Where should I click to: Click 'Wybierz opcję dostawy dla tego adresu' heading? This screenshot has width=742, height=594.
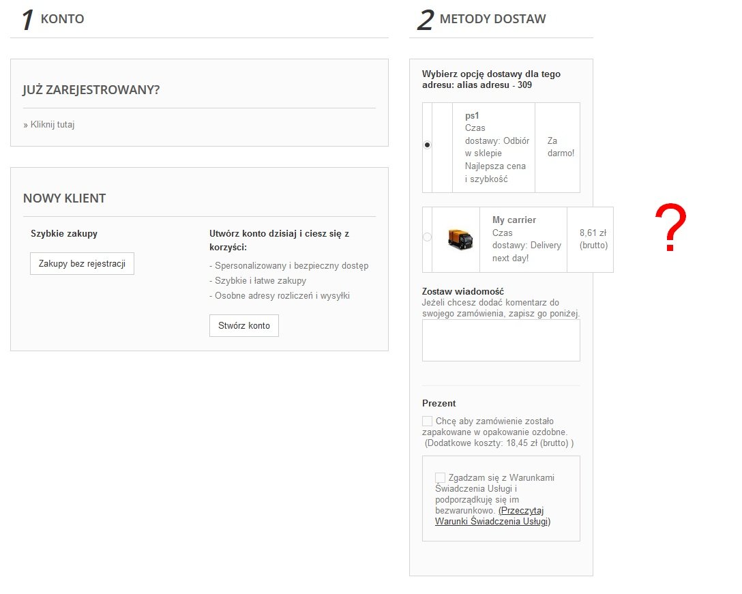[x=491, y=79]
